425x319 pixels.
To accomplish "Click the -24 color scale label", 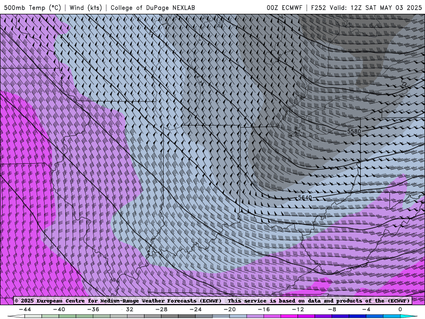I will [x=195, y=309].
